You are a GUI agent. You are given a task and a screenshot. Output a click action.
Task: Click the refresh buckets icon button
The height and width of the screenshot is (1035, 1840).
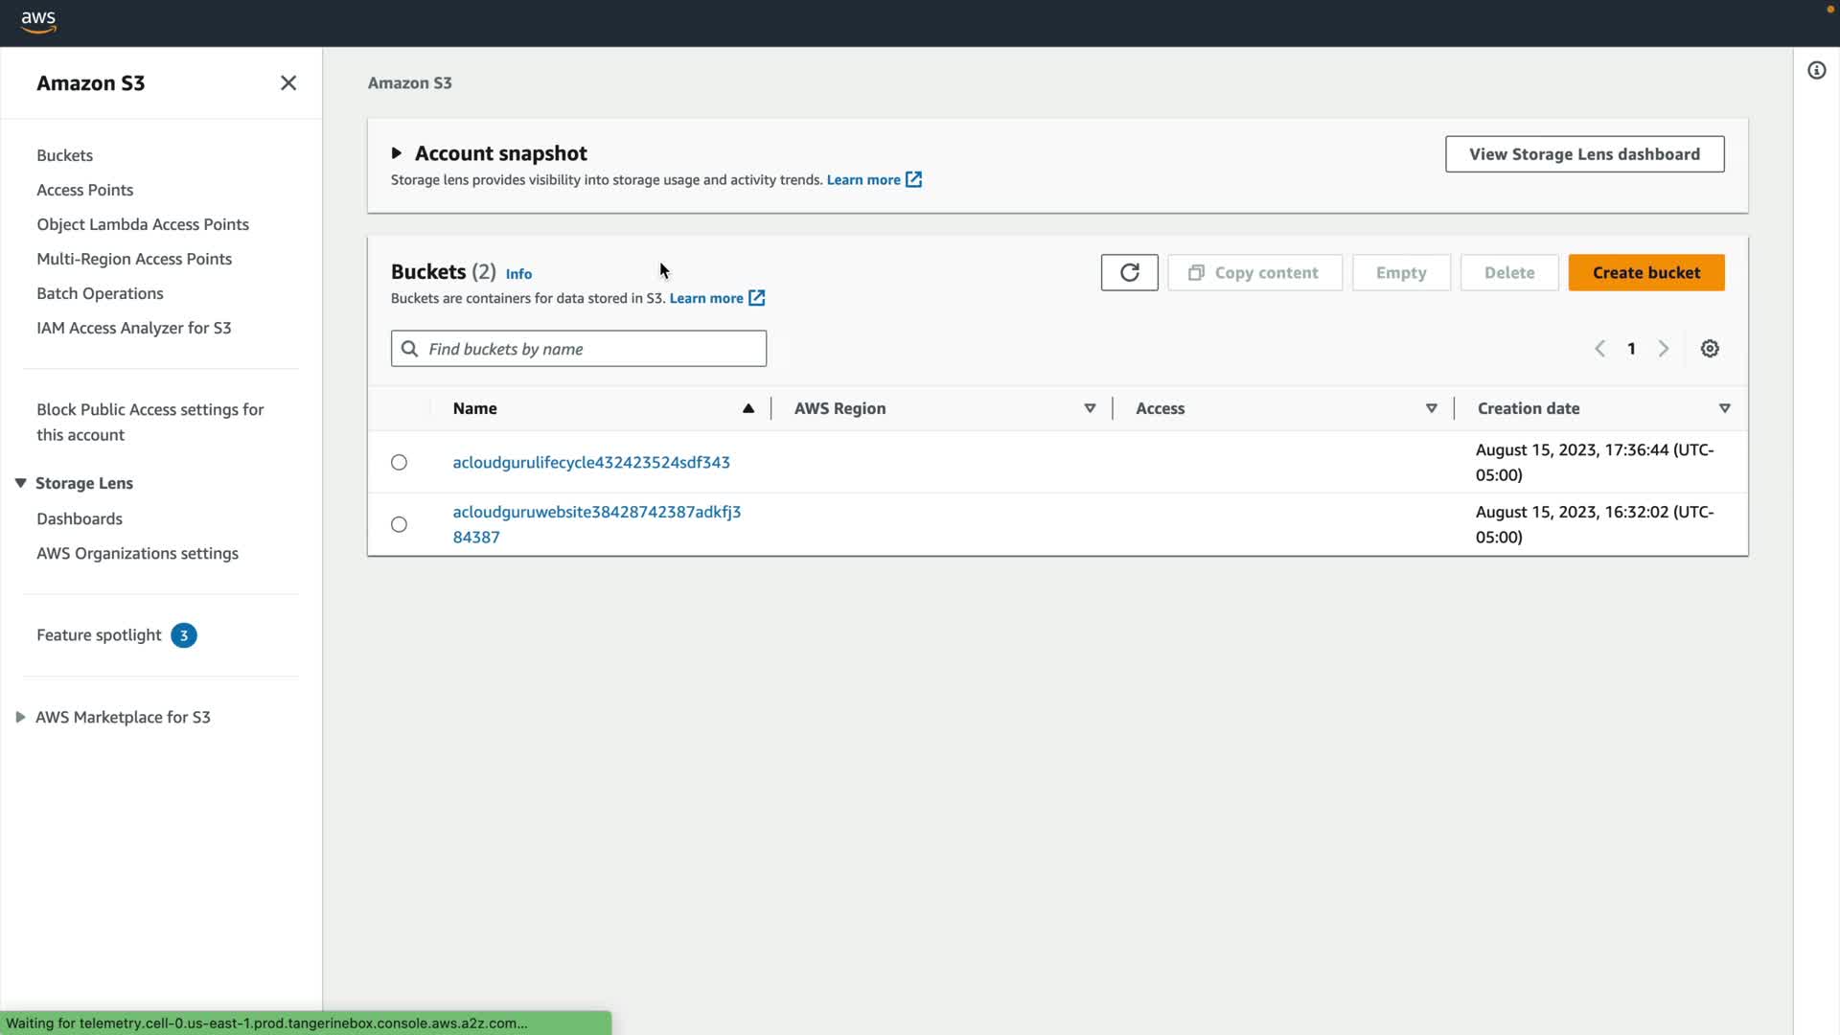[1129, 273]
